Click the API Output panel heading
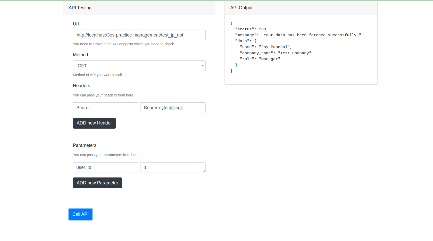Screen dimensions: 433x241 pyautogui.click(x=241, y=8)
